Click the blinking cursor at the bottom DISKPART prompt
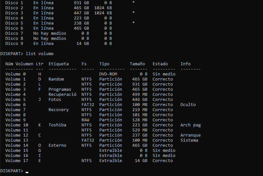The width and height of the screenshot is (263, 176). (27, 172)
